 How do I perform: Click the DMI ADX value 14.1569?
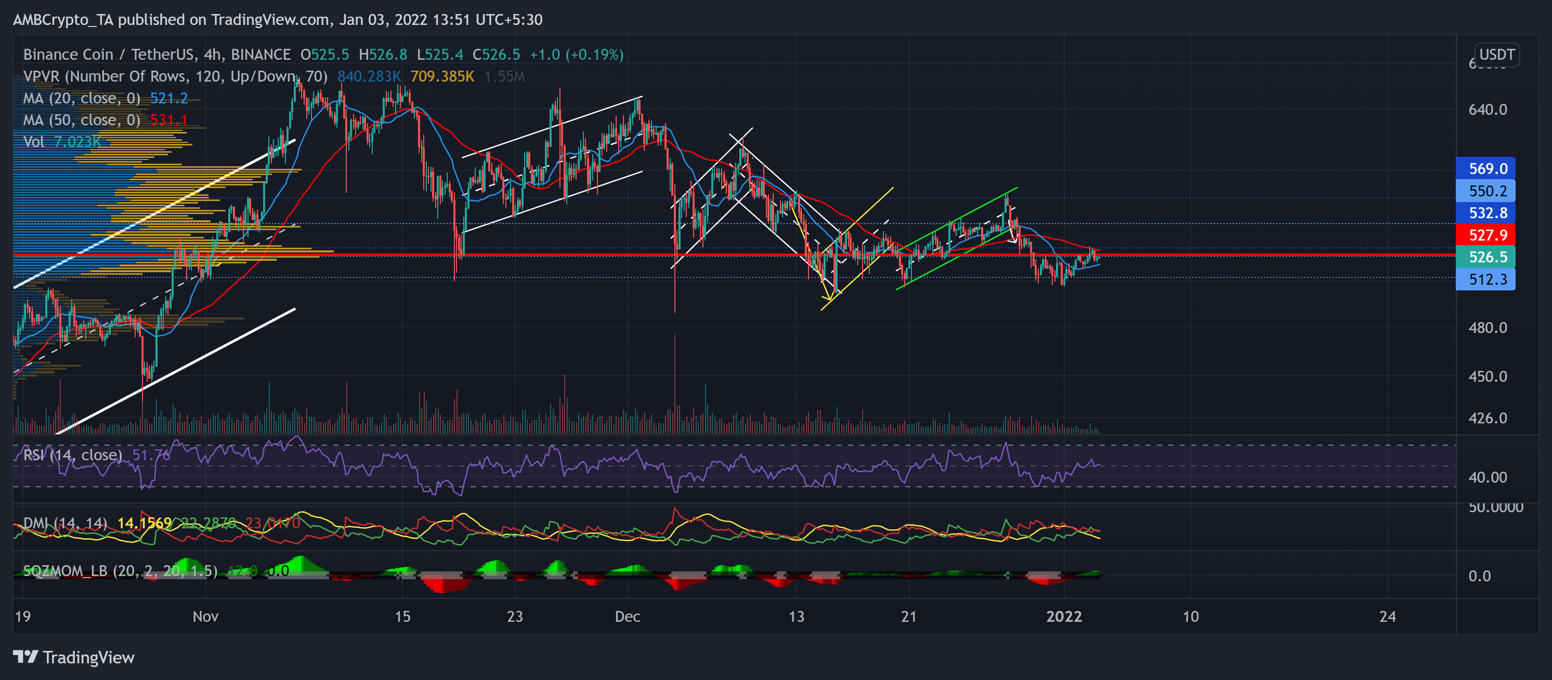point(145,523)
